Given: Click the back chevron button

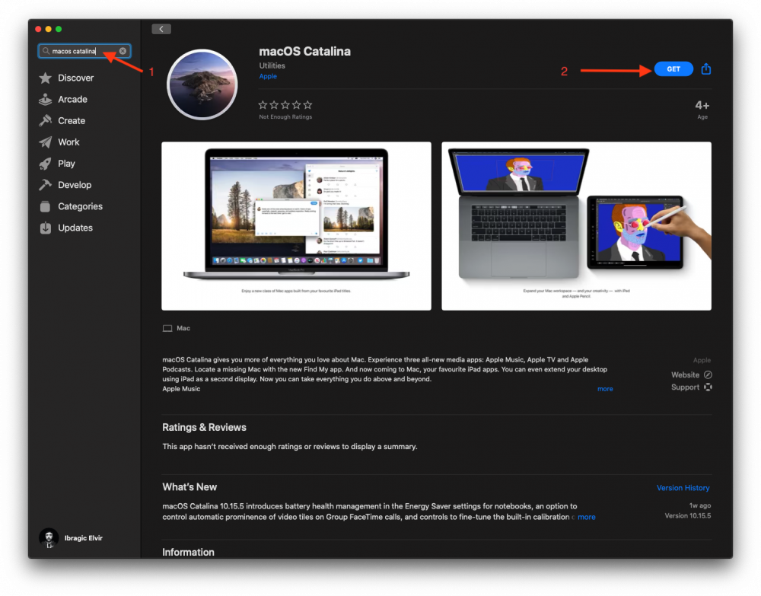Looking at the screenshot, I should [x=161, y=29].
